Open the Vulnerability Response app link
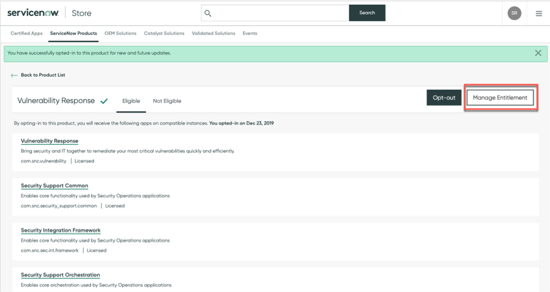This screenshot has width=550, height=292. coord(50,141)
